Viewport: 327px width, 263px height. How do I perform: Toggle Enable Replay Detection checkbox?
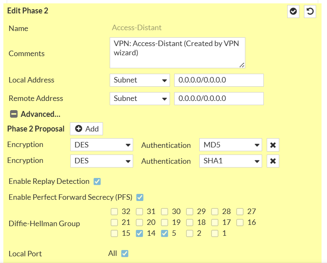97,181
